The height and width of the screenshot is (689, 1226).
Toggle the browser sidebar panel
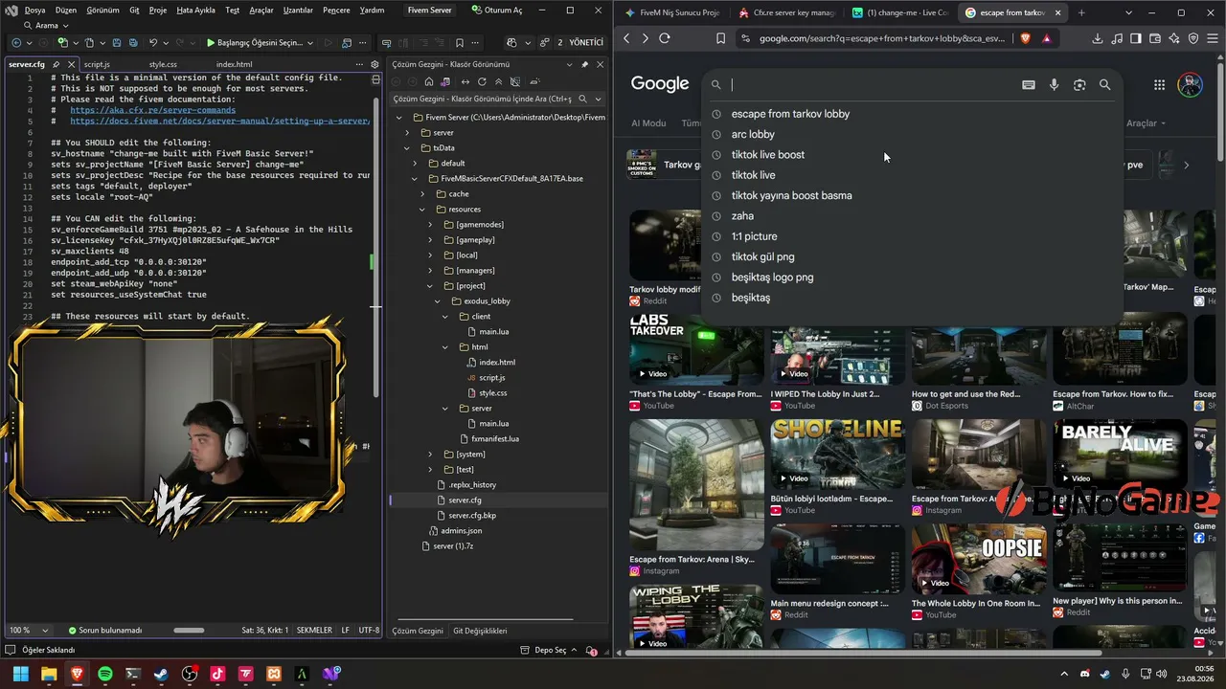point(1136,38)
